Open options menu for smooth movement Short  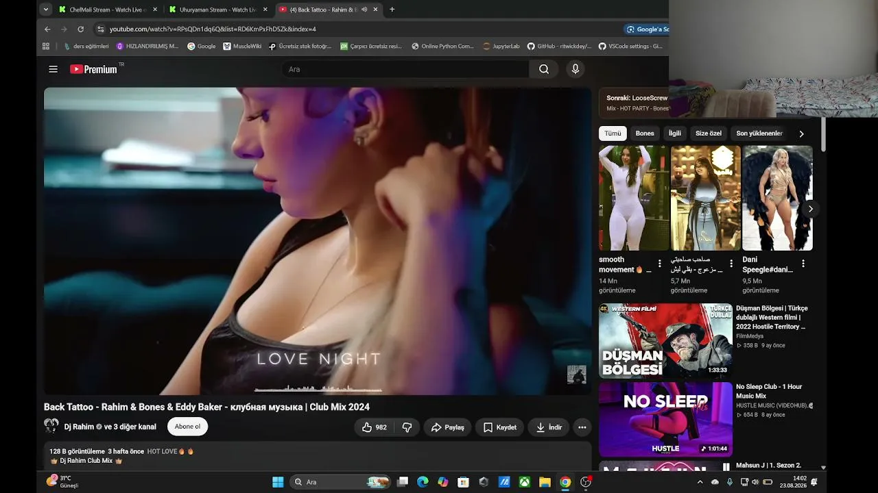(660, 264)
